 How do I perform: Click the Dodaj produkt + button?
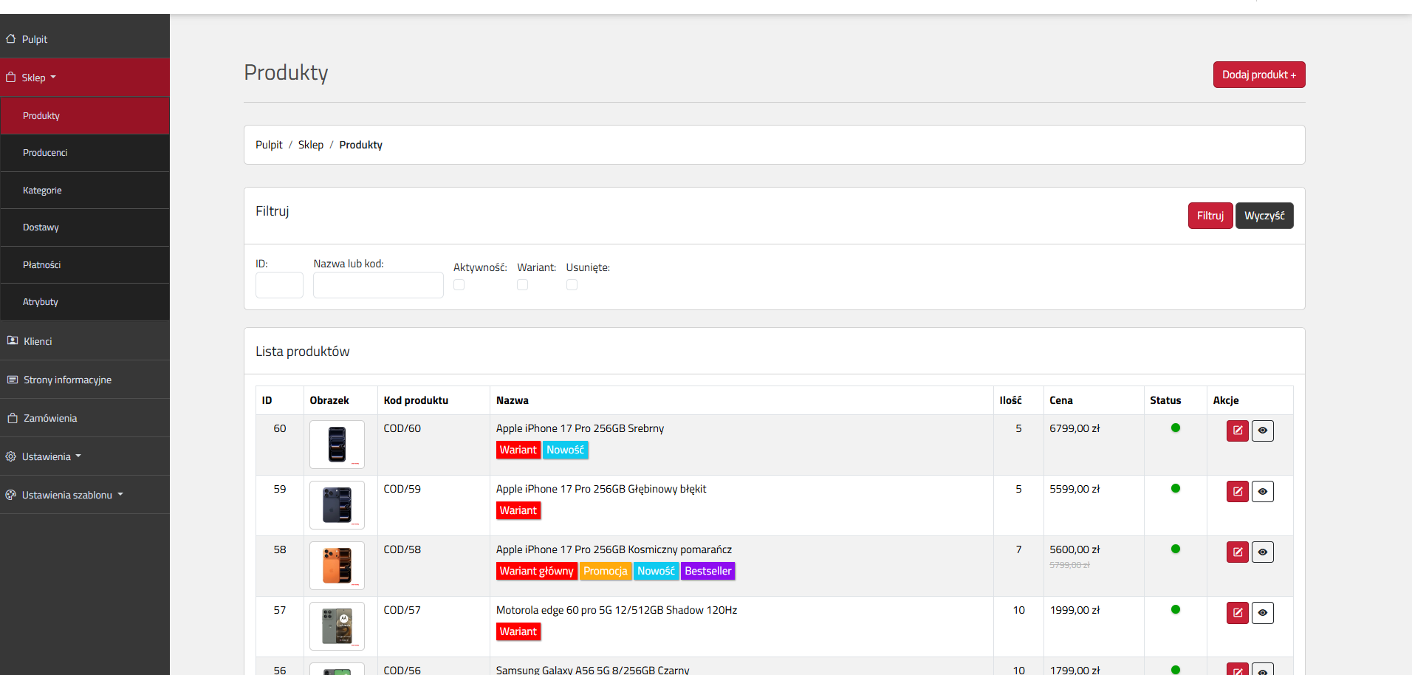[x=1259, y=75]
